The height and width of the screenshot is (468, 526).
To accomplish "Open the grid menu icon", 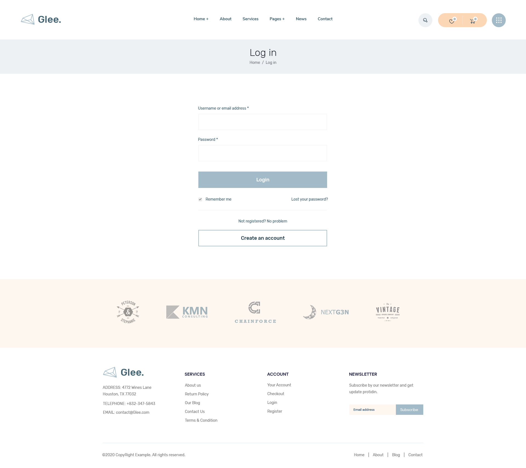I will coord(499,20).
